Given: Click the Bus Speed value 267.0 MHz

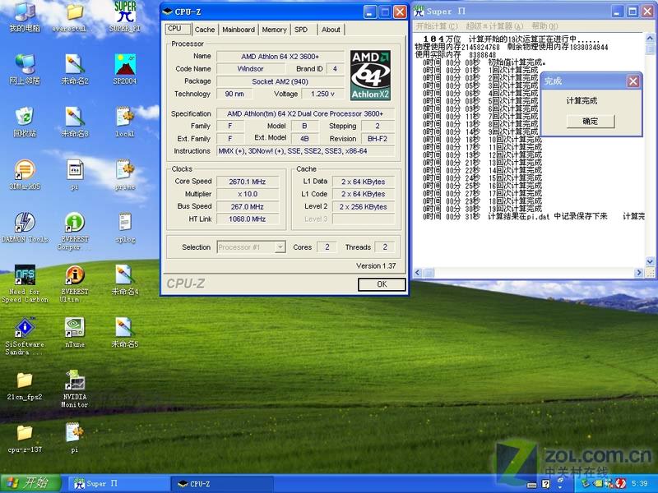Looking at the screenshot, I should (248, 207).
